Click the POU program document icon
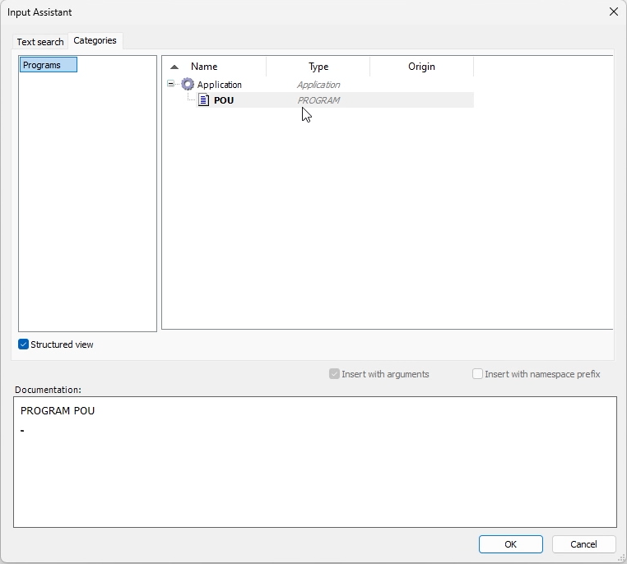 tap(203, 99)
